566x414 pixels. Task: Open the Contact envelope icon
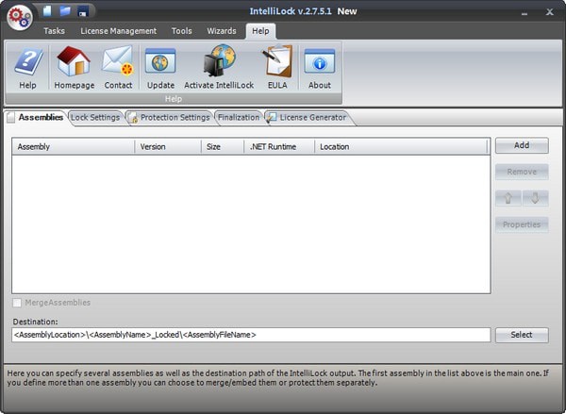(x=118, y=68)
